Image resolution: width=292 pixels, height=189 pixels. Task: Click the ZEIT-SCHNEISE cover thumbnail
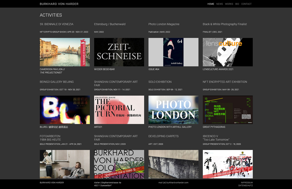tap(119, 52)
